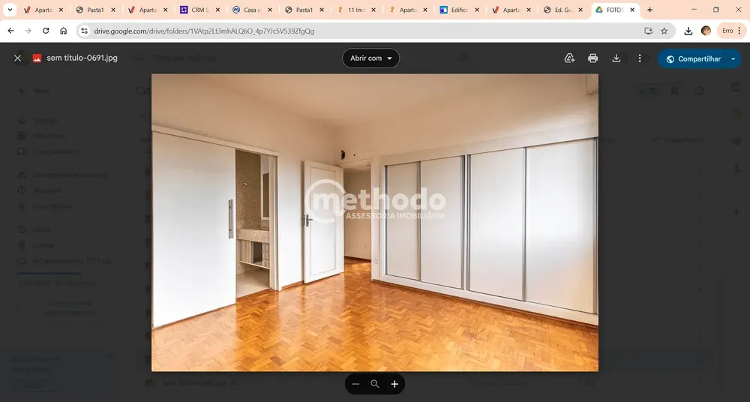Download the previewed photo
This screenshot has width=750, height=402.
click(x=616, y=58)
